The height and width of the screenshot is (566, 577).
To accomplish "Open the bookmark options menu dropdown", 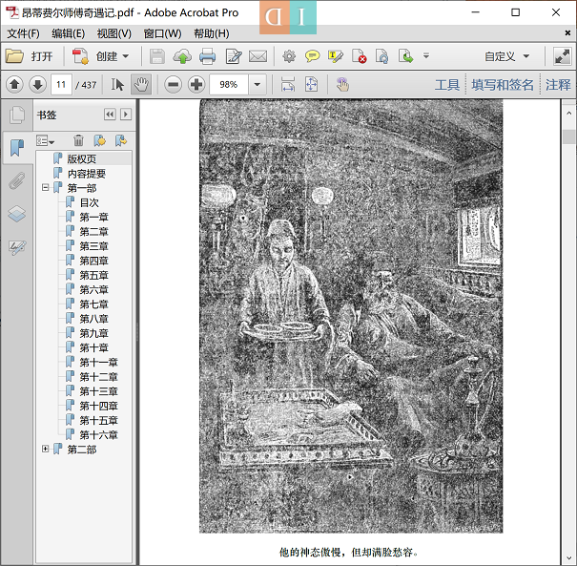I will point(45,140).
